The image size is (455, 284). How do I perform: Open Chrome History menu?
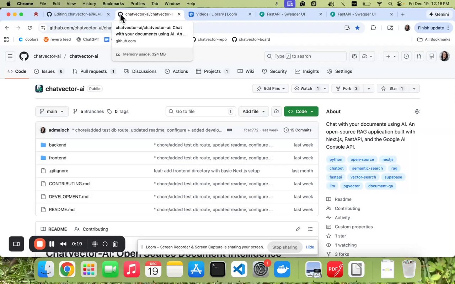pyautogui.click(x=89, y=4)
